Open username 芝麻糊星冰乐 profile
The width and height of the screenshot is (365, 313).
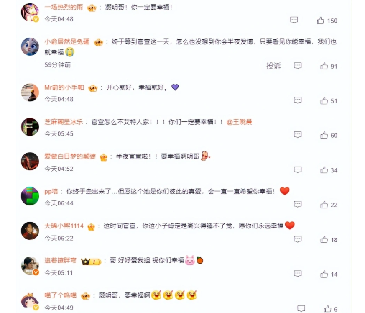tap(64, 122)
